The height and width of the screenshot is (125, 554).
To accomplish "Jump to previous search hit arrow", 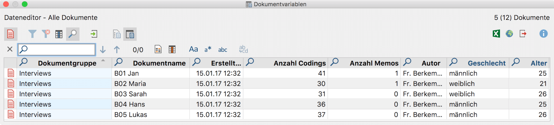I will click(117, 50).
